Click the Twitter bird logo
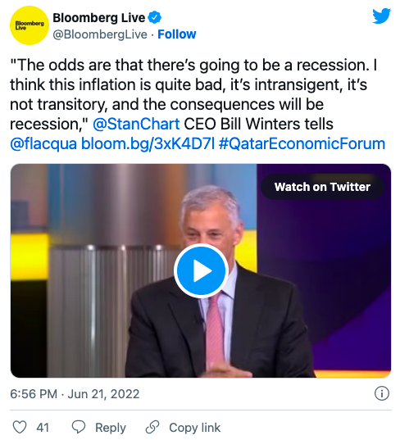 (x=381, y=16)
